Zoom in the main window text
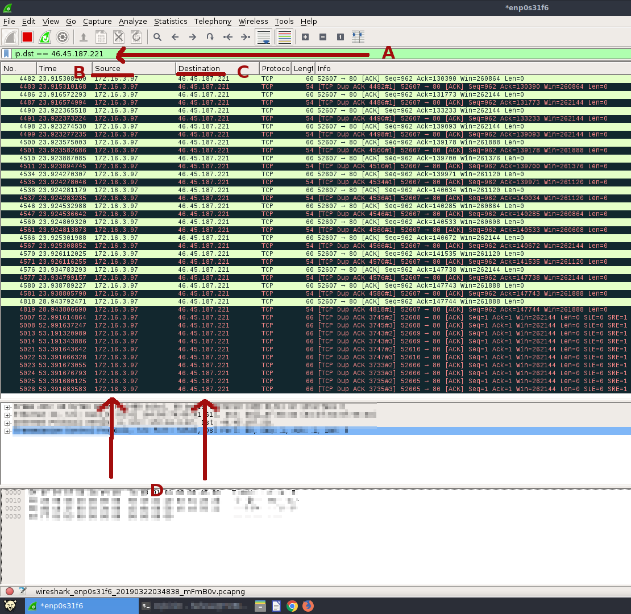 pyautogui.click(x=305, y=38)
